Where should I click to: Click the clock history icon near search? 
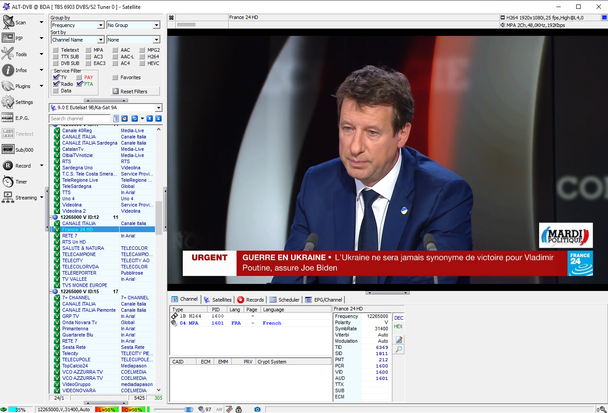[125, 119]
